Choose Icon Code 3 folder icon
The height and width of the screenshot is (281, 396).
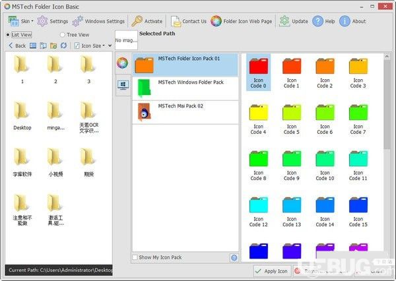(x=358, y=72)
